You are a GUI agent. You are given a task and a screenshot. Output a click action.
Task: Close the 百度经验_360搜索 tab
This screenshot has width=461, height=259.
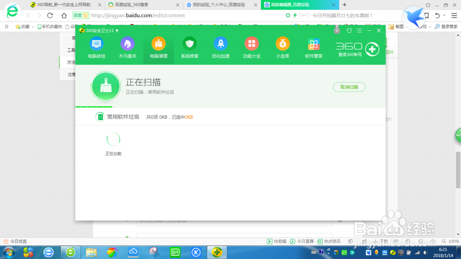(x=177, y=5)
